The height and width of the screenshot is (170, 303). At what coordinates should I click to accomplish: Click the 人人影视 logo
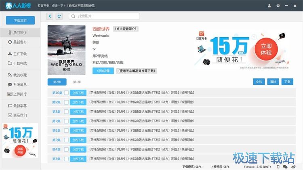point(18,6)
